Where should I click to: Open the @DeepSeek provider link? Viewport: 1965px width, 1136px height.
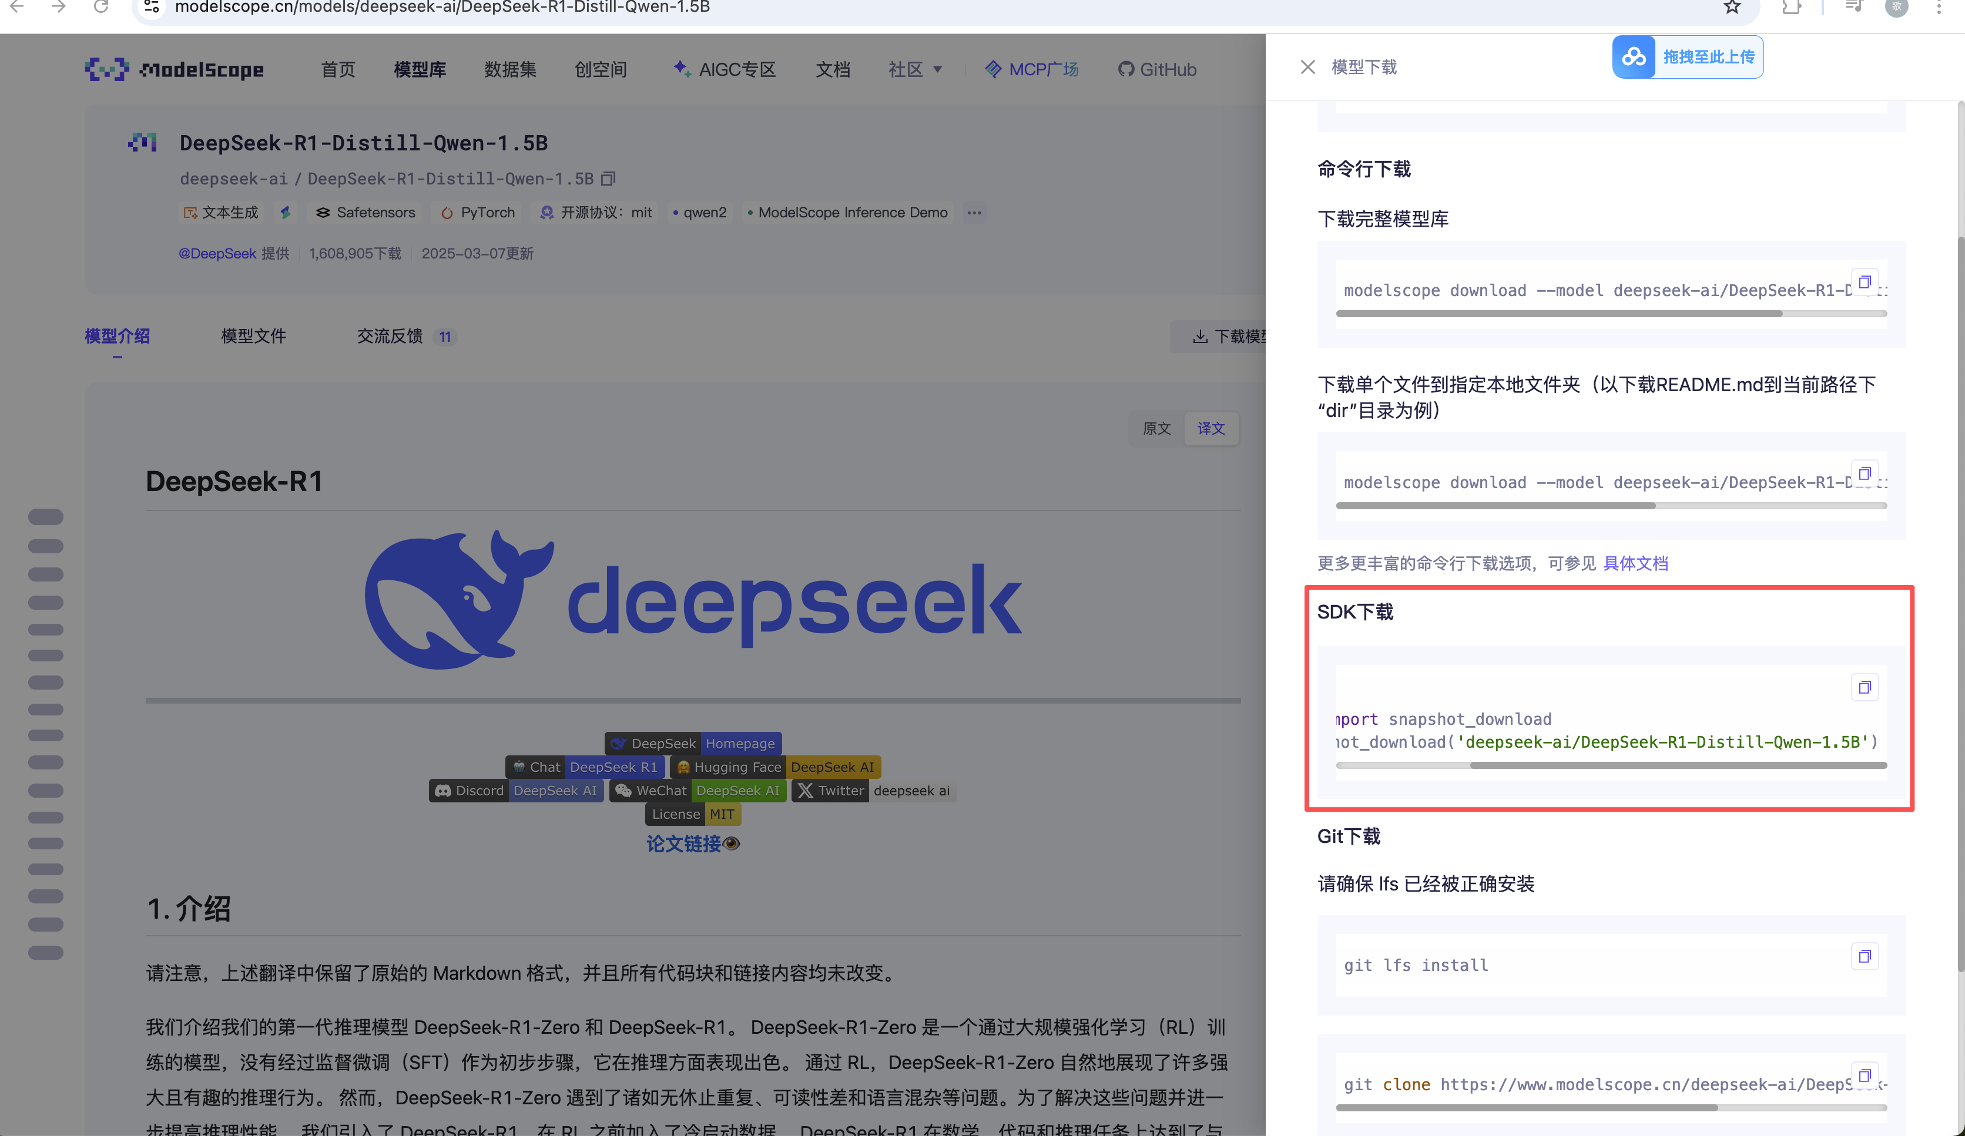217,253
